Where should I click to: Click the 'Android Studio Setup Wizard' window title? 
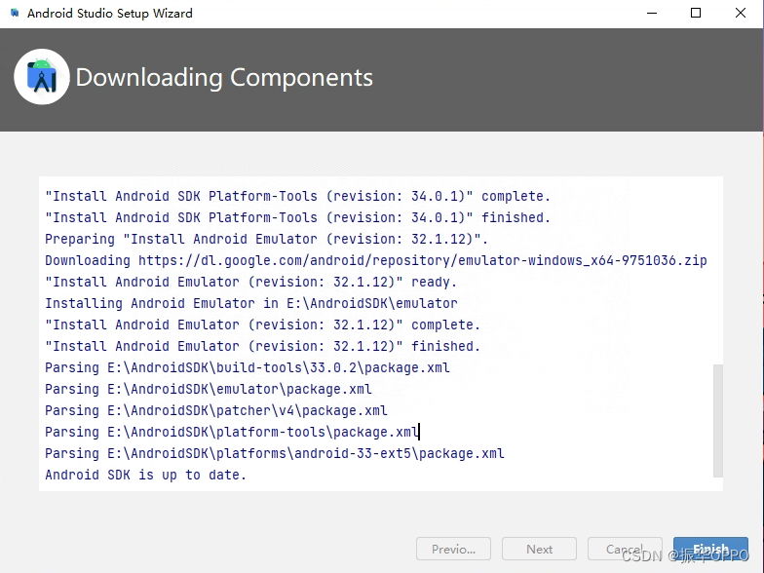pyautogui.click(x=109, y=14)
